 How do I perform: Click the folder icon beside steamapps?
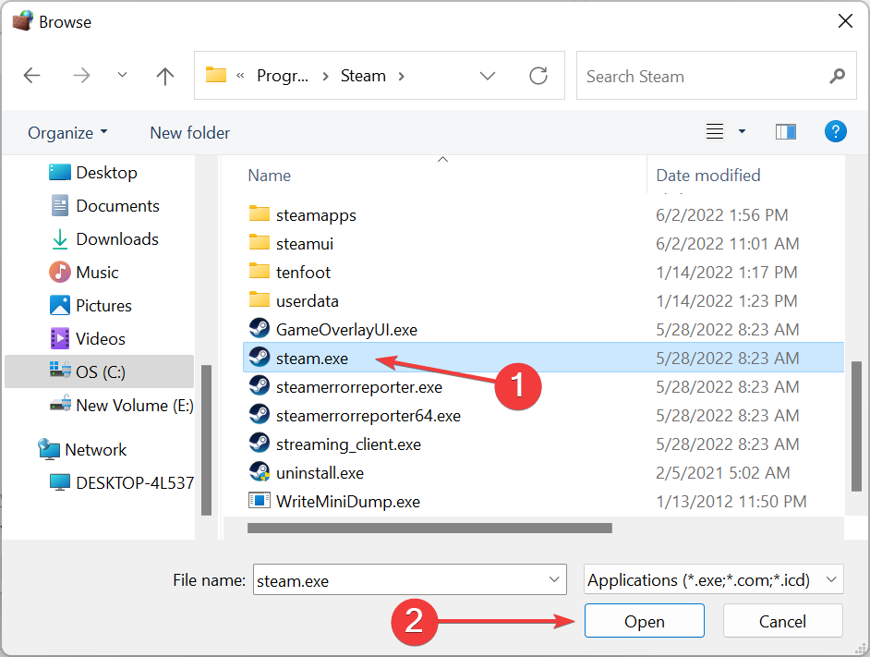pyautogui.click(x=260, y=213)
